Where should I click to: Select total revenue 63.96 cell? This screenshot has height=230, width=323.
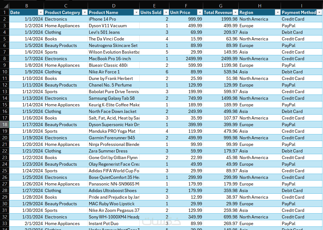click(x=221, y=39)
